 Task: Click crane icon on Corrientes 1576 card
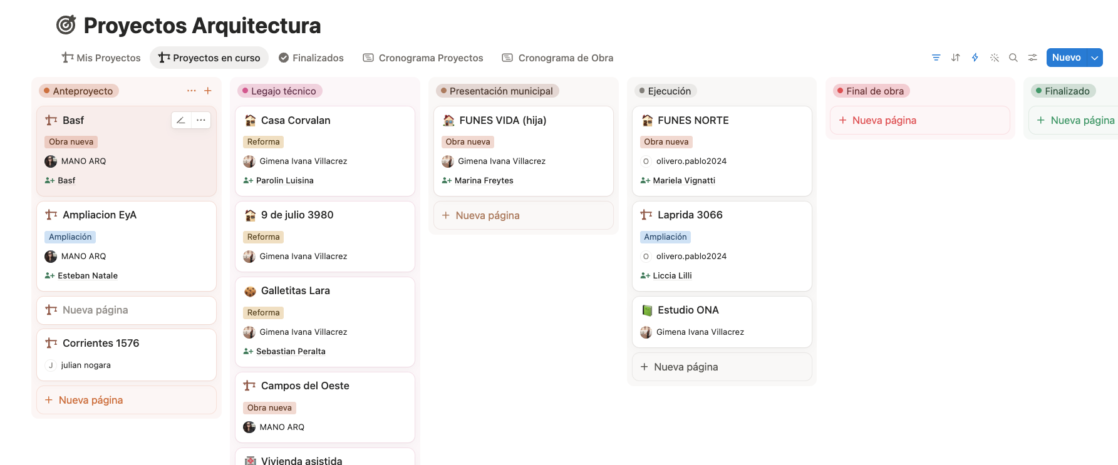(51, 343)
